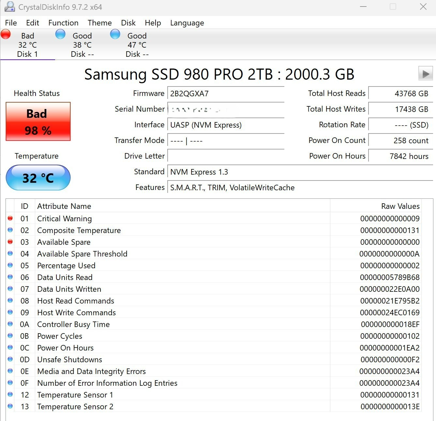Open the Edit menu

(32, 23)
